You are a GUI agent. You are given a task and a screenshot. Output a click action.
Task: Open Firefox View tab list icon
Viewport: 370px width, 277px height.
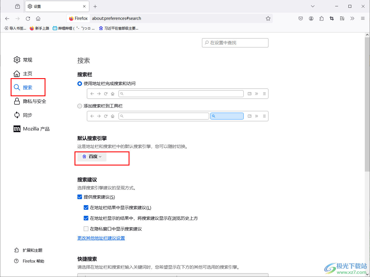click(18, 6)
